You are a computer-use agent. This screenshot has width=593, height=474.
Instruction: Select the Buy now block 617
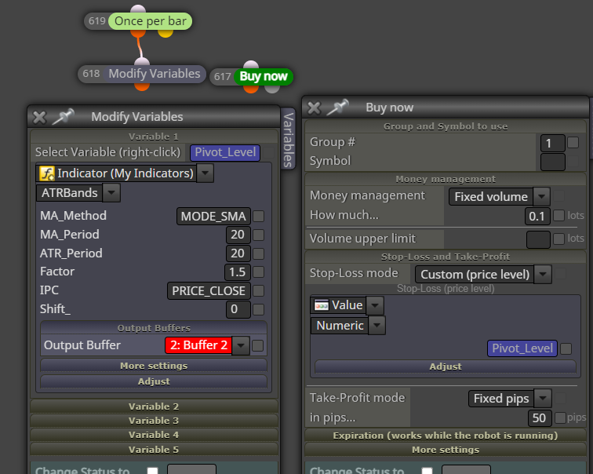(264, 76)
